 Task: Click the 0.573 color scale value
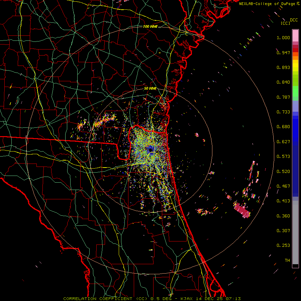click(283, 157)
